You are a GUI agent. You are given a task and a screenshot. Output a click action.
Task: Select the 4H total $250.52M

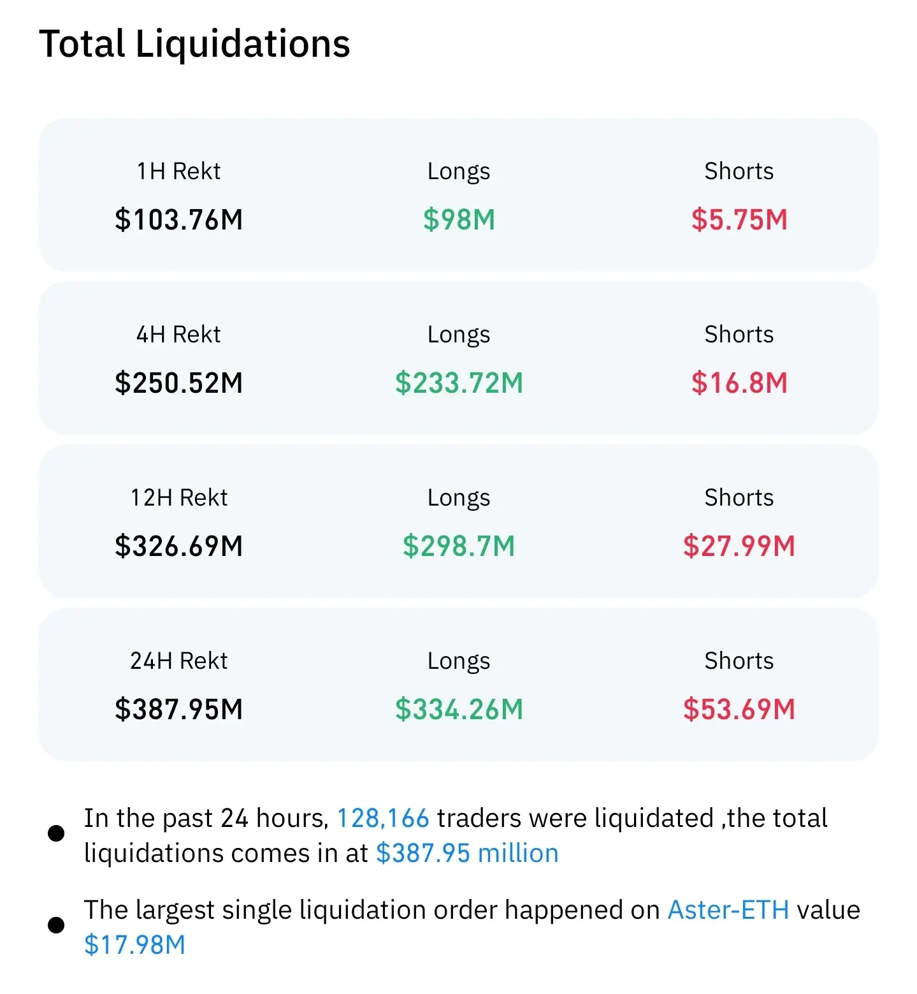coord(179,383)
